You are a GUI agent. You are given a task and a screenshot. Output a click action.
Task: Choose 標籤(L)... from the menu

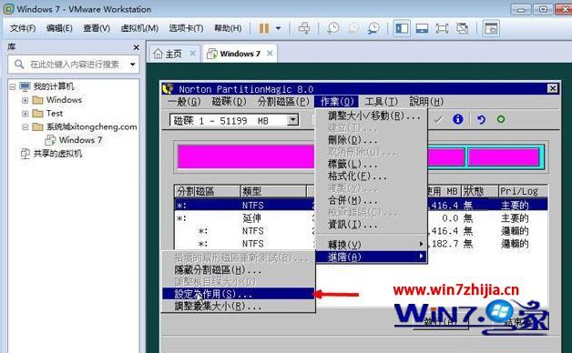(371, 164)
